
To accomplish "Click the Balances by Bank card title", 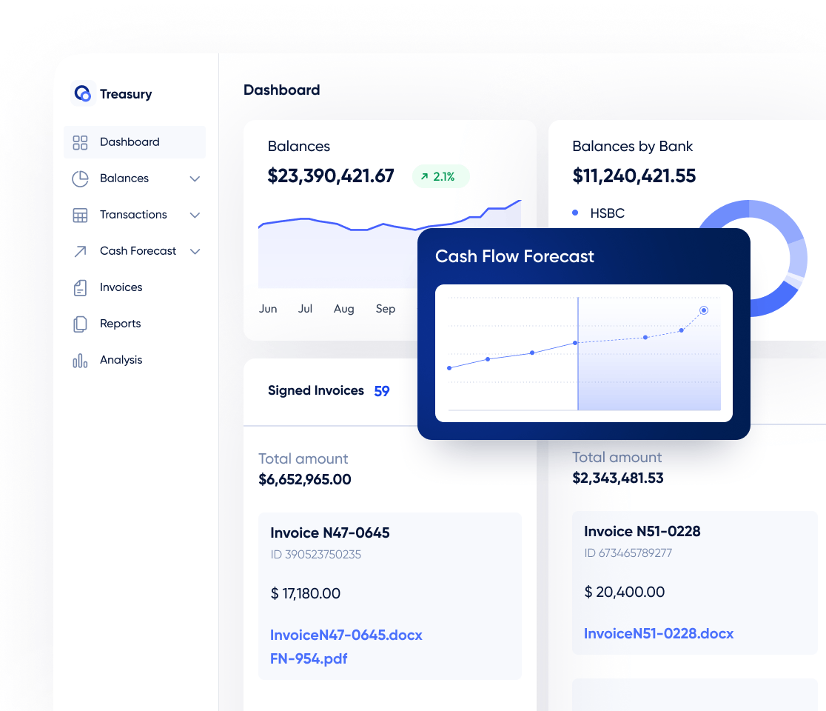I will (x=632, y=146).
